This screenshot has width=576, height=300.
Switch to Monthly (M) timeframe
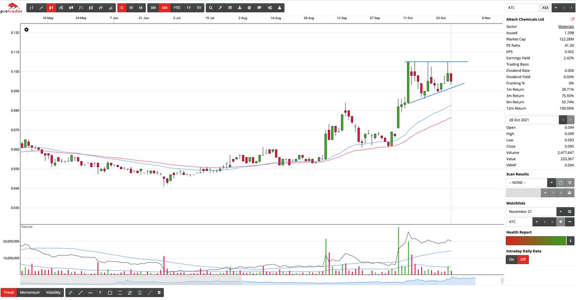[140, 8]
